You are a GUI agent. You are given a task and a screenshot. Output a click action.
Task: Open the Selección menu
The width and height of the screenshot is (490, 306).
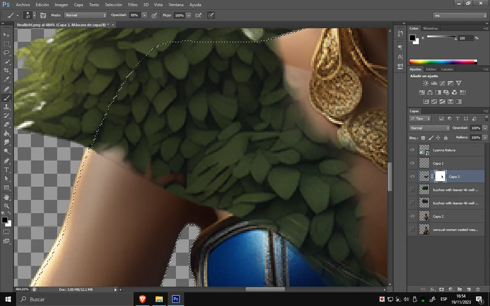pyautogui.click(x=113, y=5)
